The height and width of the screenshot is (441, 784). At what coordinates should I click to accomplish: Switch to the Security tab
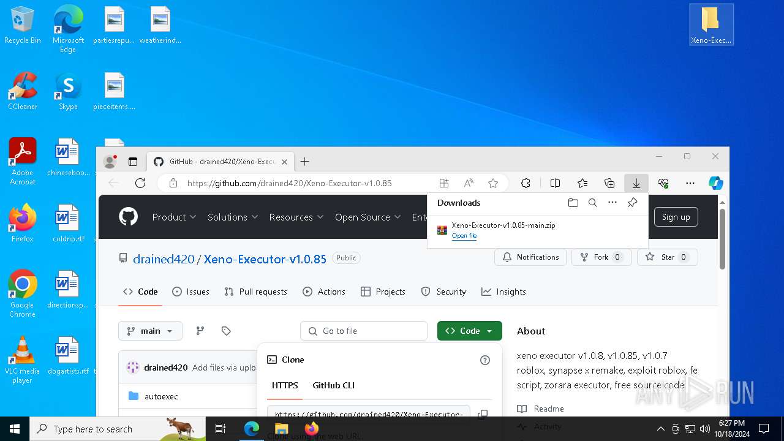pos(443,292)
